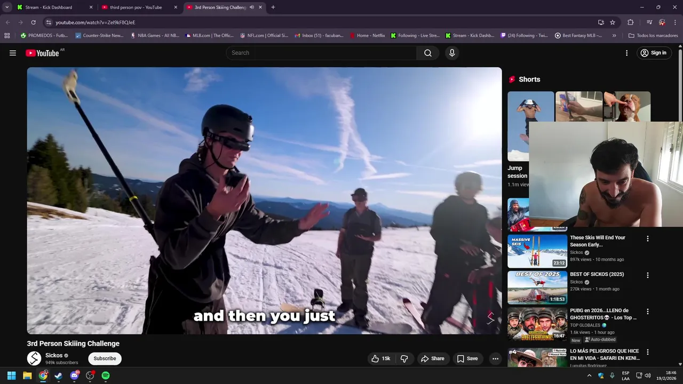Open YouTube settings three-dot menu

point(626,53)
